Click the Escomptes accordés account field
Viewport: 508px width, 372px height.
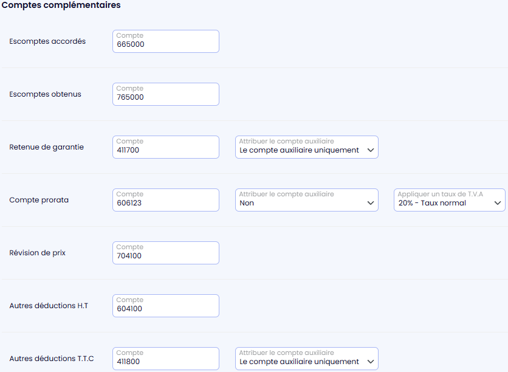(165, 41)
